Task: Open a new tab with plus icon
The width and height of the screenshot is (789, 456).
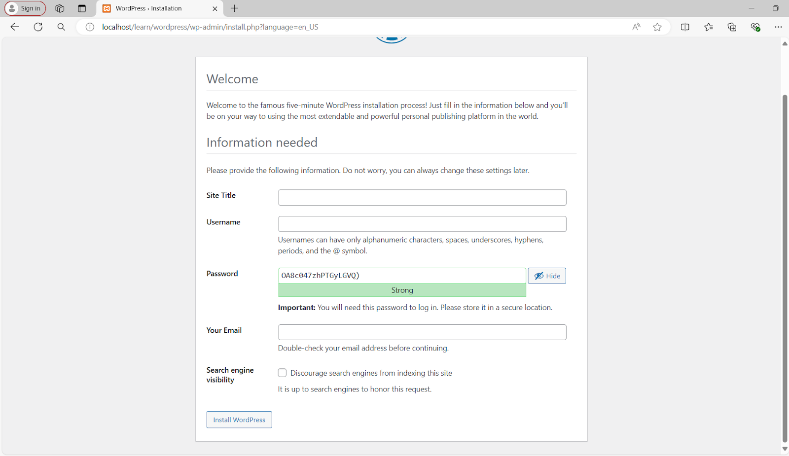Action: point(235,8)
